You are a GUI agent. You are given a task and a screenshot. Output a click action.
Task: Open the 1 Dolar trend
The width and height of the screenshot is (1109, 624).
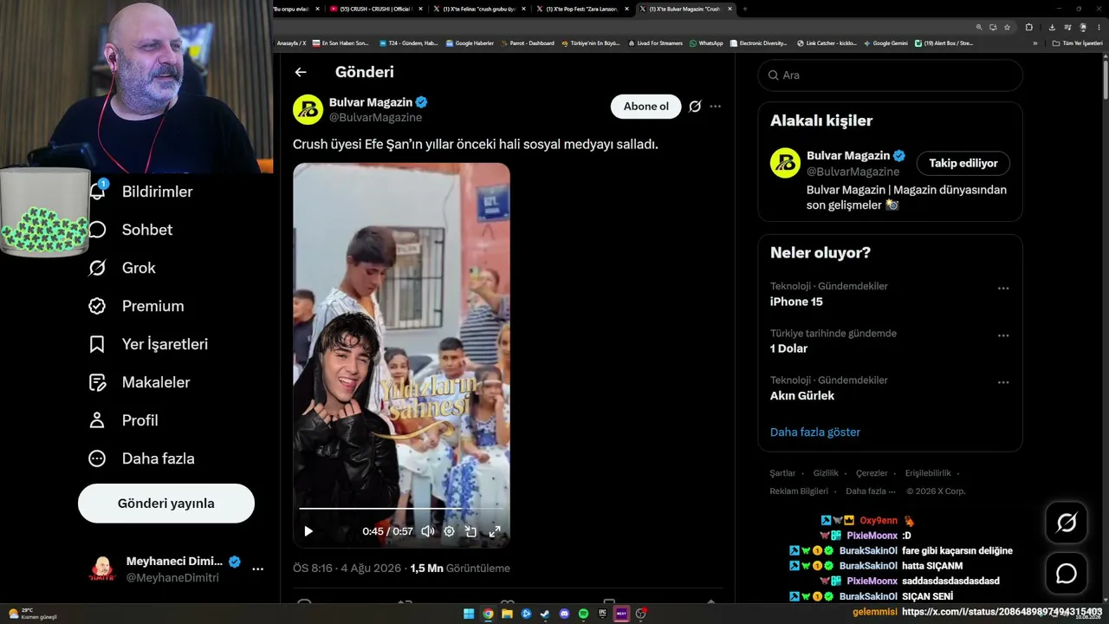coord(788,348)
